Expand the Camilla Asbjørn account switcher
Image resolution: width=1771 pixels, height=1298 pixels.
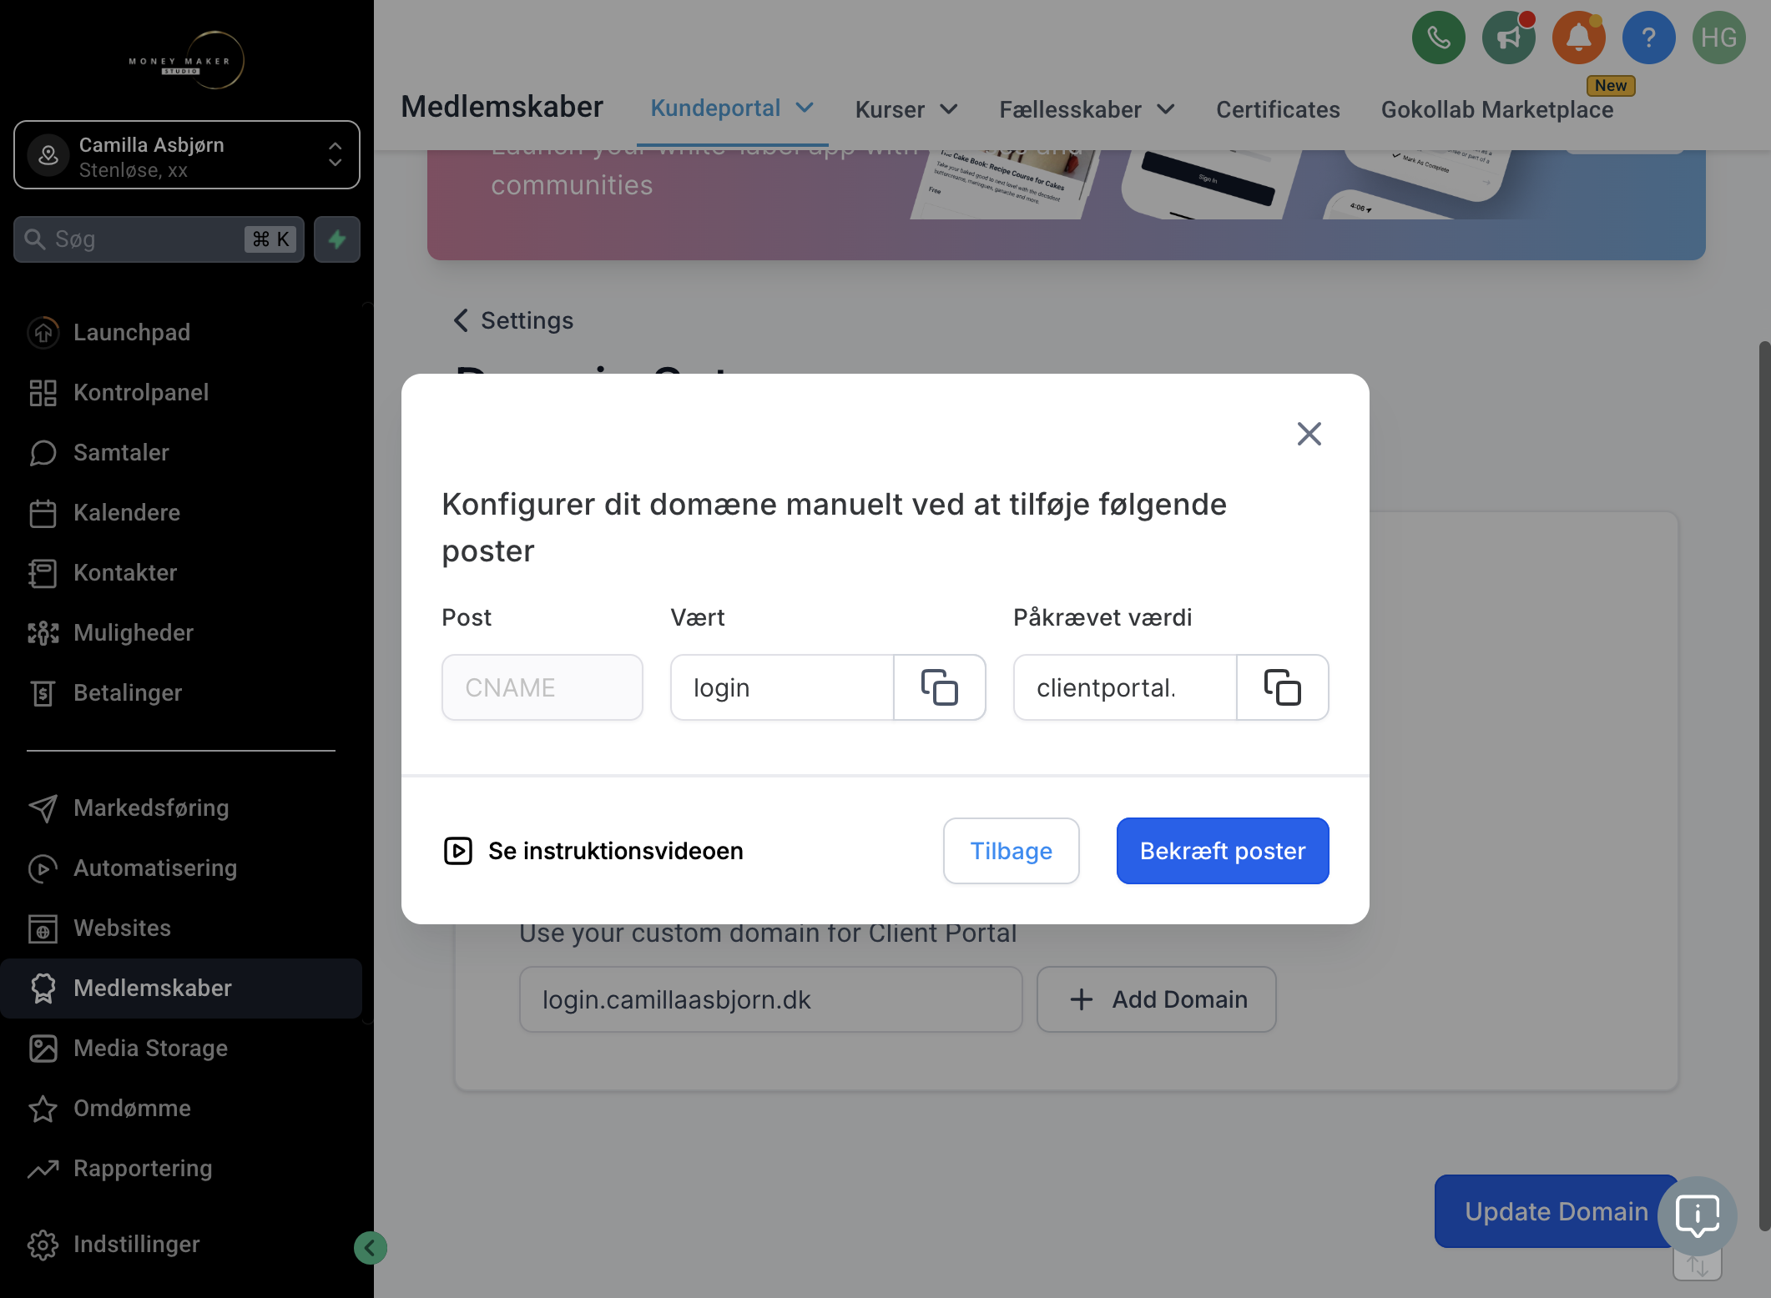coord(187,155)
